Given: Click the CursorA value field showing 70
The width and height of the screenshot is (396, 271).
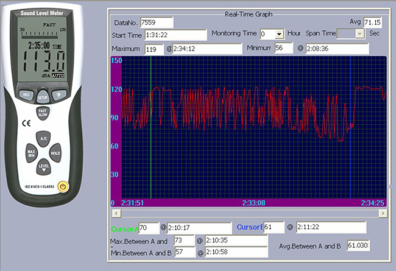Looking at the screenshot, I should click(148, 228).
